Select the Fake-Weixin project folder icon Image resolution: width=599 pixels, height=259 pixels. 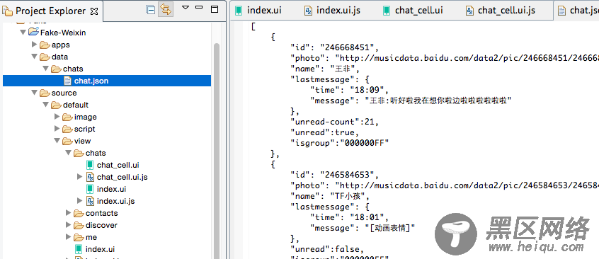(x=33, y=32)
